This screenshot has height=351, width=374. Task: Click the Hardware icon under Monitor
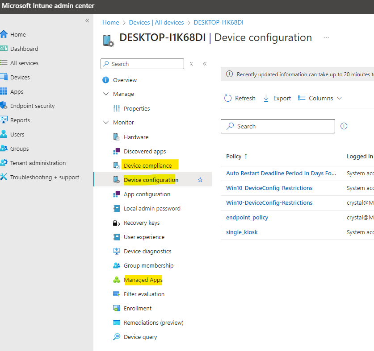(x=116, y=137)
